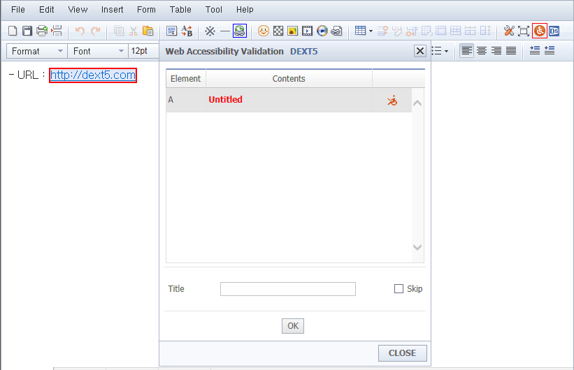Click the delete cell table icon
Image resolution: width=574 pixels, height=370 pixels.
pos(426,31)
